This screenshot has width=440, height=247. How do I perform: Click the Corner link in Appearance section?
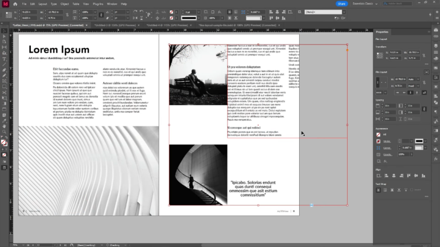[387, 148]
